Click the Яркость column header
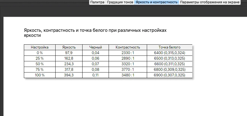Screen dimensions: 247x116 point(69,47)
